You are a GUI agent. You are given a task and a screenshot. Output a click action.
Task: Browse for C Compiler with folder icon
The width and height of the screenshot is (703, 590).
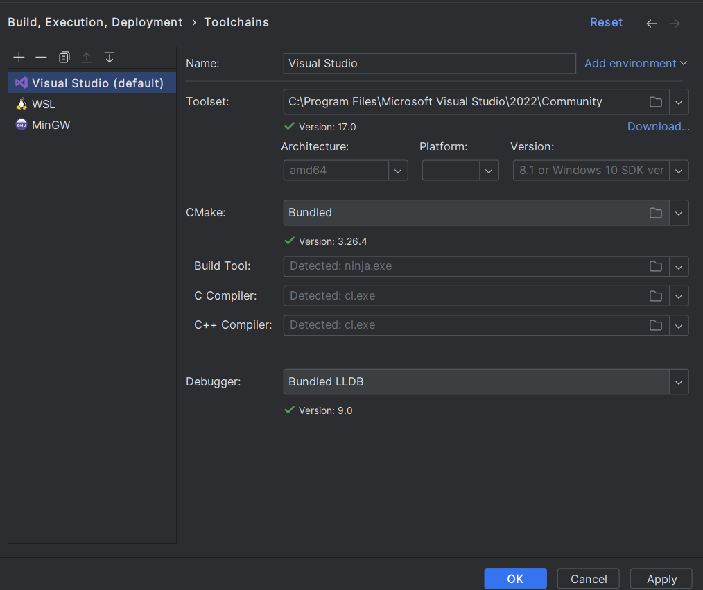[655, 296]
